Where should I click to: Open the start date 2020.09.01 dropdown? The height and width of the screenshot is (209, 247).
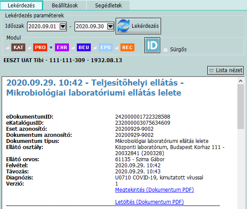pyautogui.click(x=63, y=27)
